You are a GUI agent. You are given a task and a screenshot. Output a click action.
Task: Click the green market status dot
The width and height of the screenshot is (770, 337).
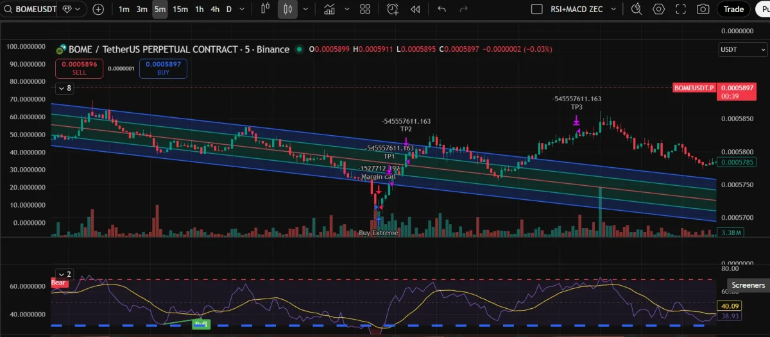(x=299, y=50)
